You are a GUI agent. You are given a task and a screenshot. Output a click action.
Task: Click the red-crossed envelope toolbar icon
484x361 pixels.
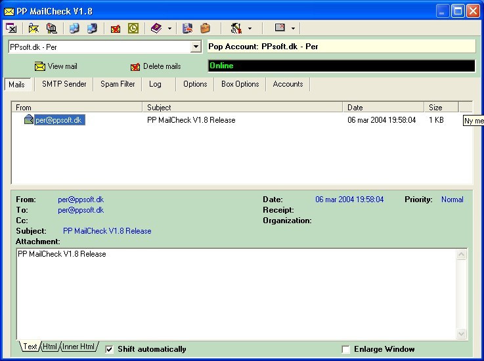pyautogui.click(x=115, y=29)
